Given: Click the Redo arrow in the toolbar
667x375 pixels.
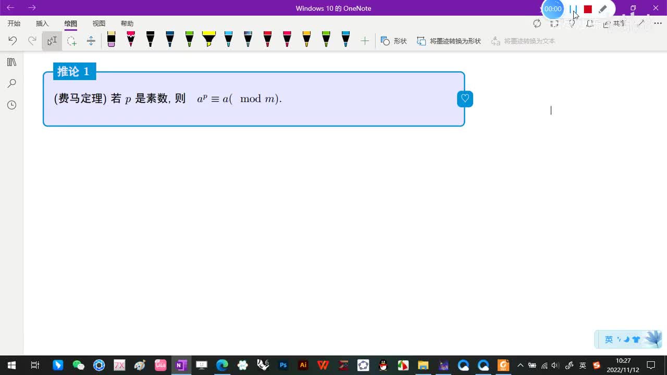Looking at the screenshot, I should [x=32, y=41].
